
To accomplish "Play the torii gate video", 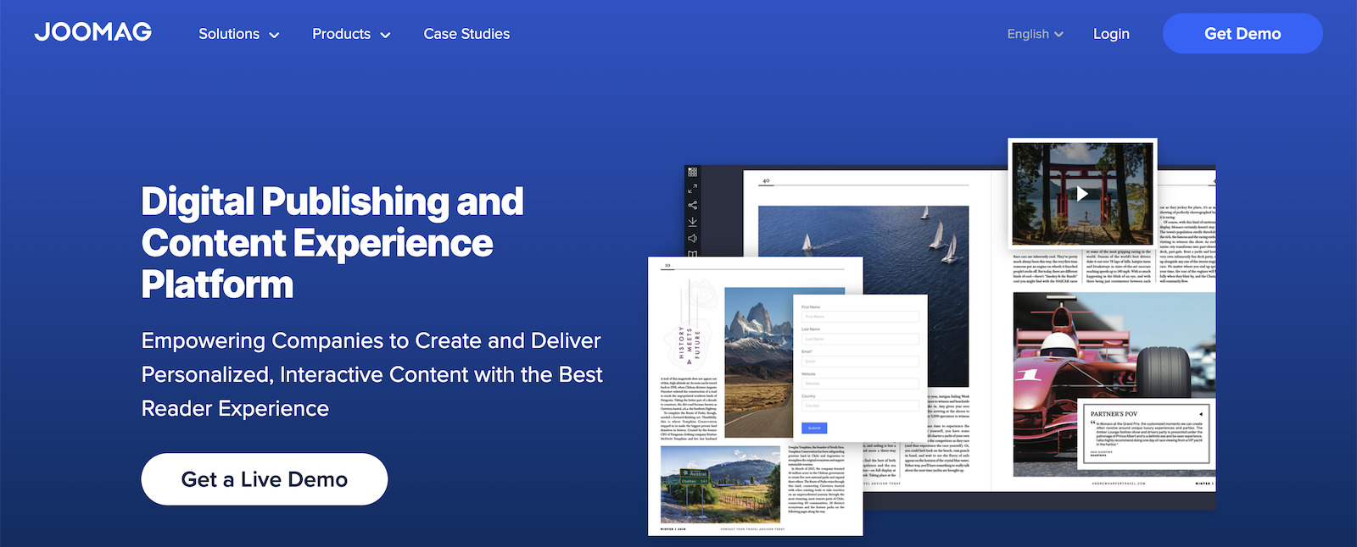I will pyautogui.click(x=1082, y=194).
